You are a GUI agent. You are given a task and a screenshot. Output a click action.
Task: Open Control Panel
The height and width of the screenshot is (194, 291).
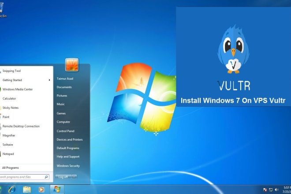pos(66,131)
